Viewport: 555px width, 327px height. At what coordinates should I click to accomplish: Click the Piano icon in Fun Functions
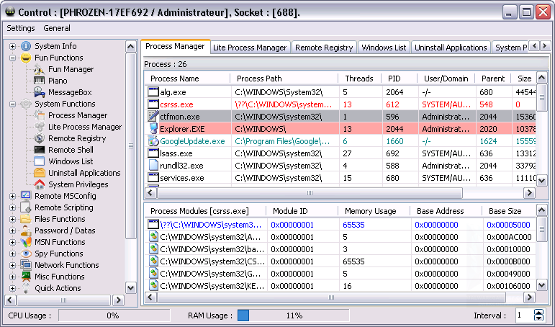point(40,81)
